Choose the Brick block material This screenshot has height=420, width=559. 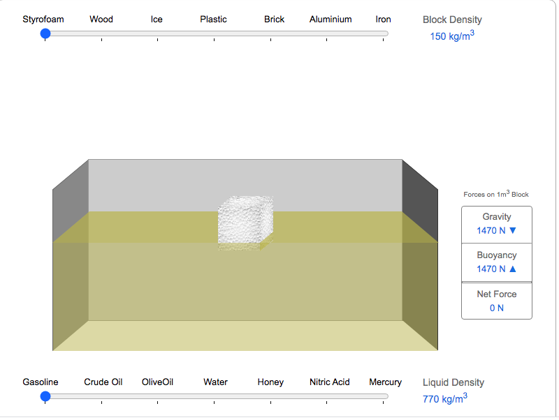(274, 20)
